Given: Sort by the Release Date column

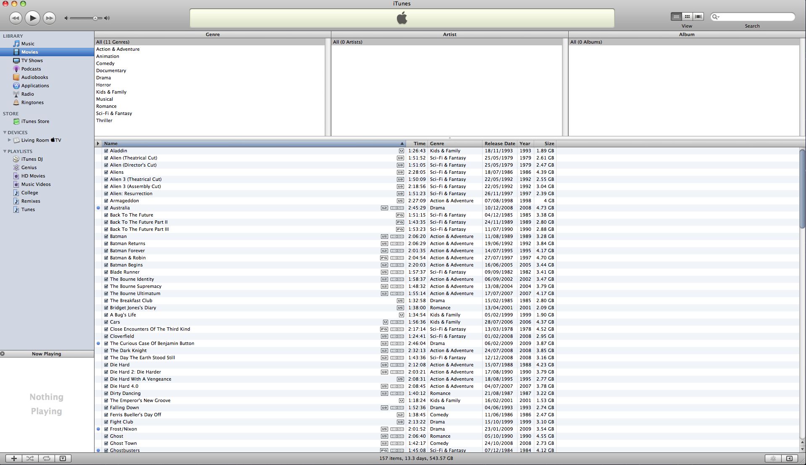Looking at the screenshot, I should 500,144.
